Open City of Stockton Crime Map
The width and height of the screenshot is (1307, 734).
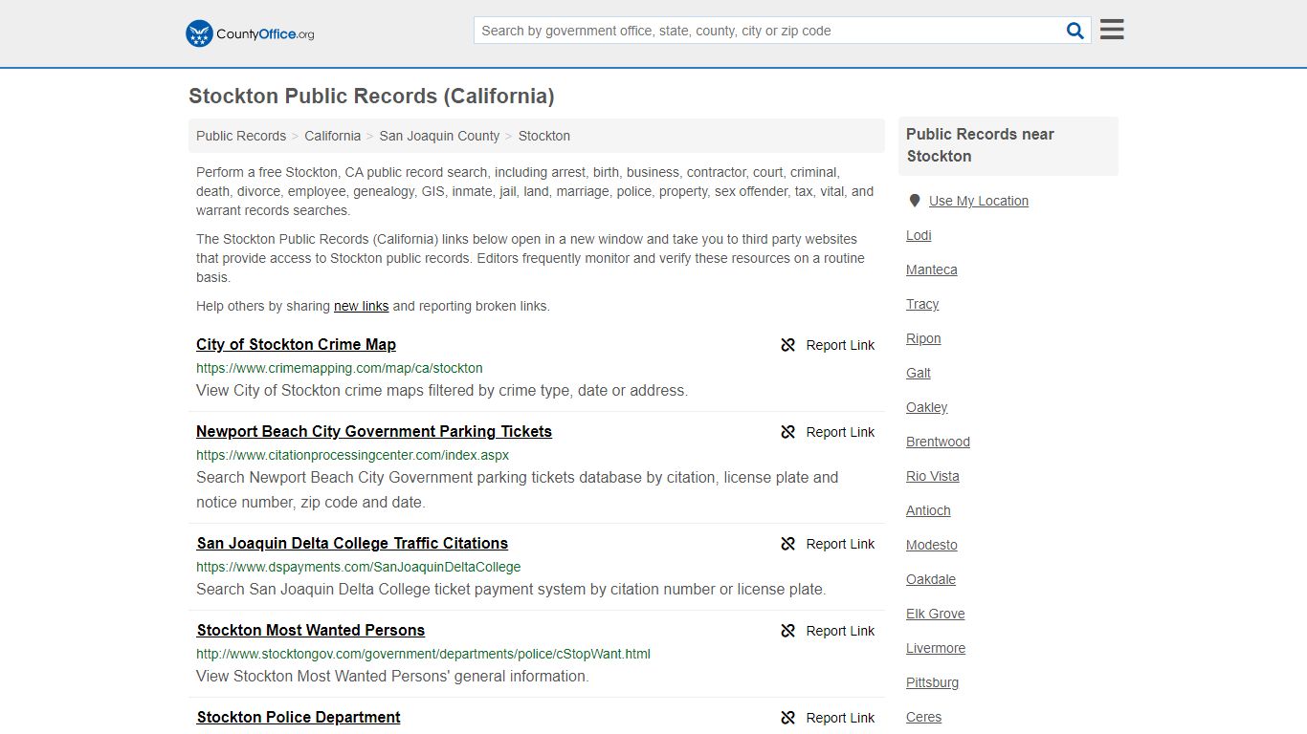(x=296, y=344)
